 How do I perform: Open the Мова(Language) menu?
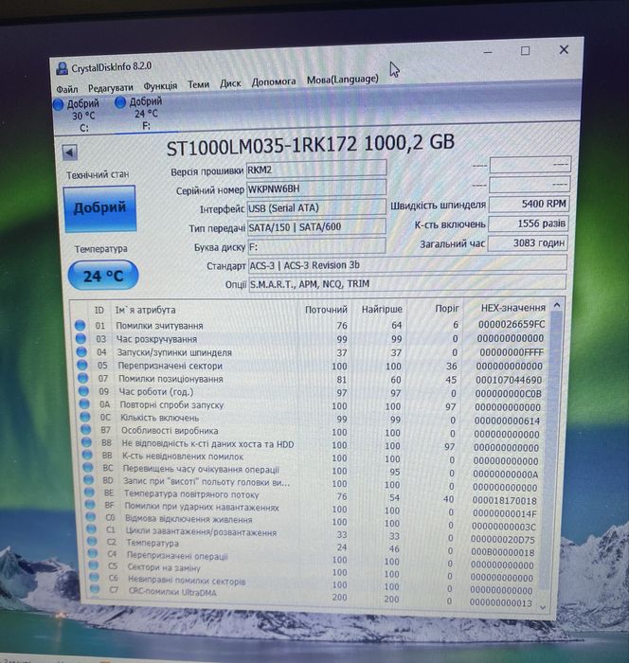coord(343,79)
